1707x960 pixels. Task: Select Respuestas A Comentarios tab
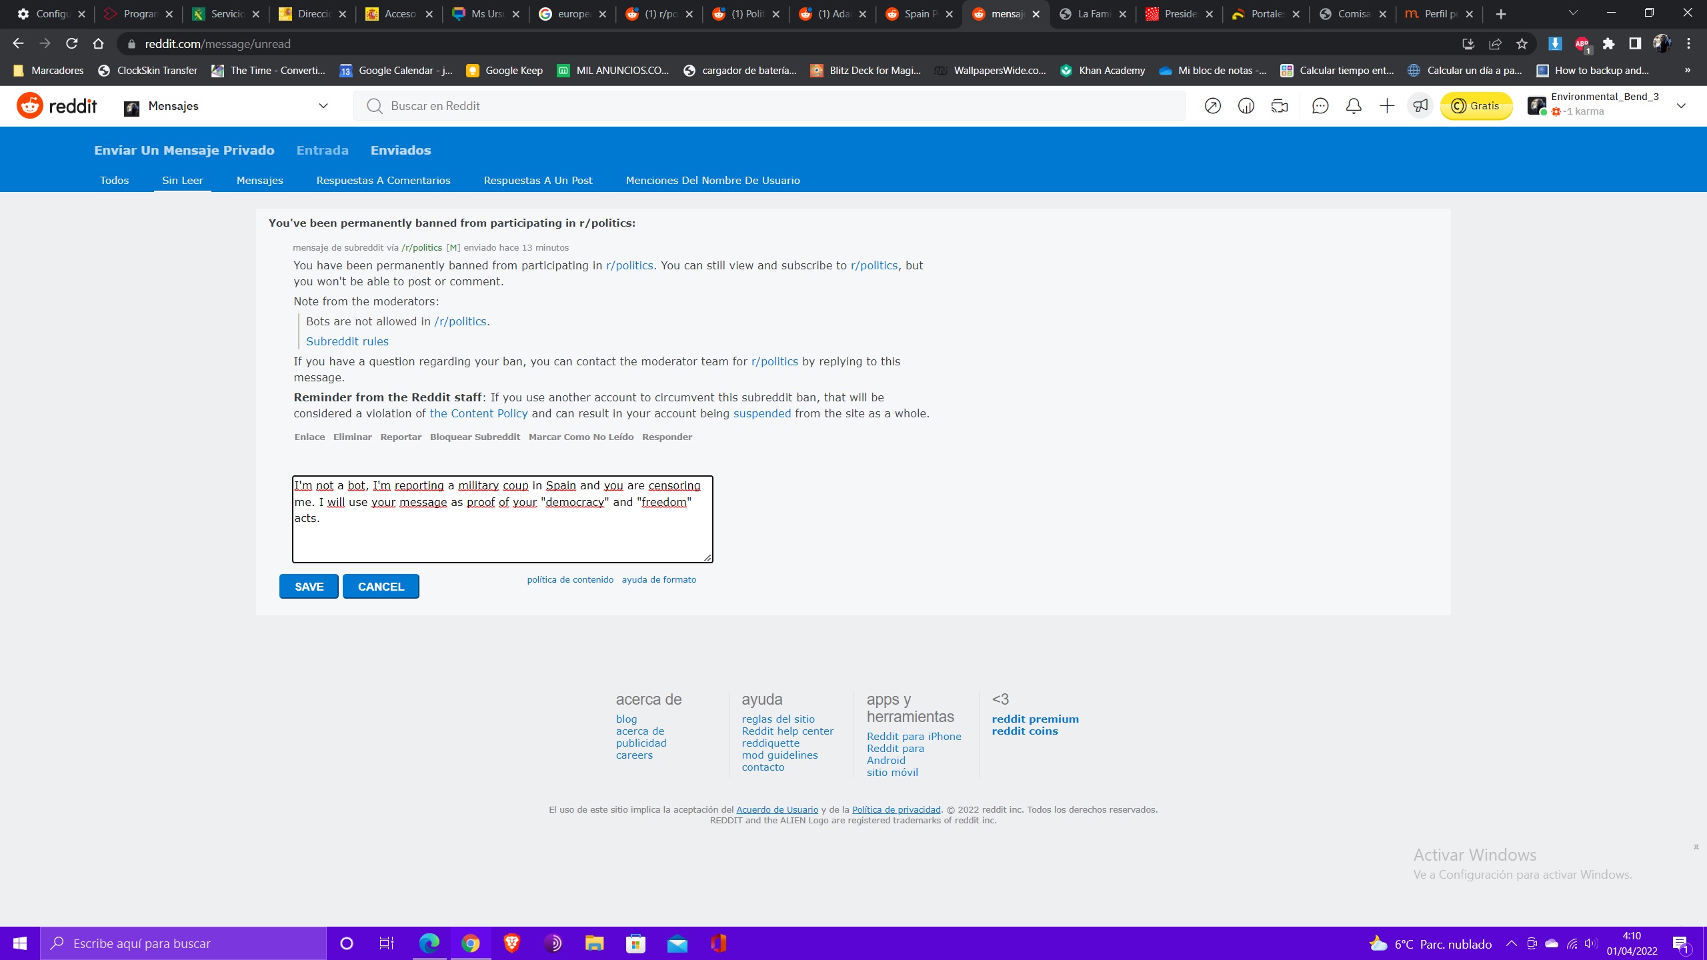[383, 180]
